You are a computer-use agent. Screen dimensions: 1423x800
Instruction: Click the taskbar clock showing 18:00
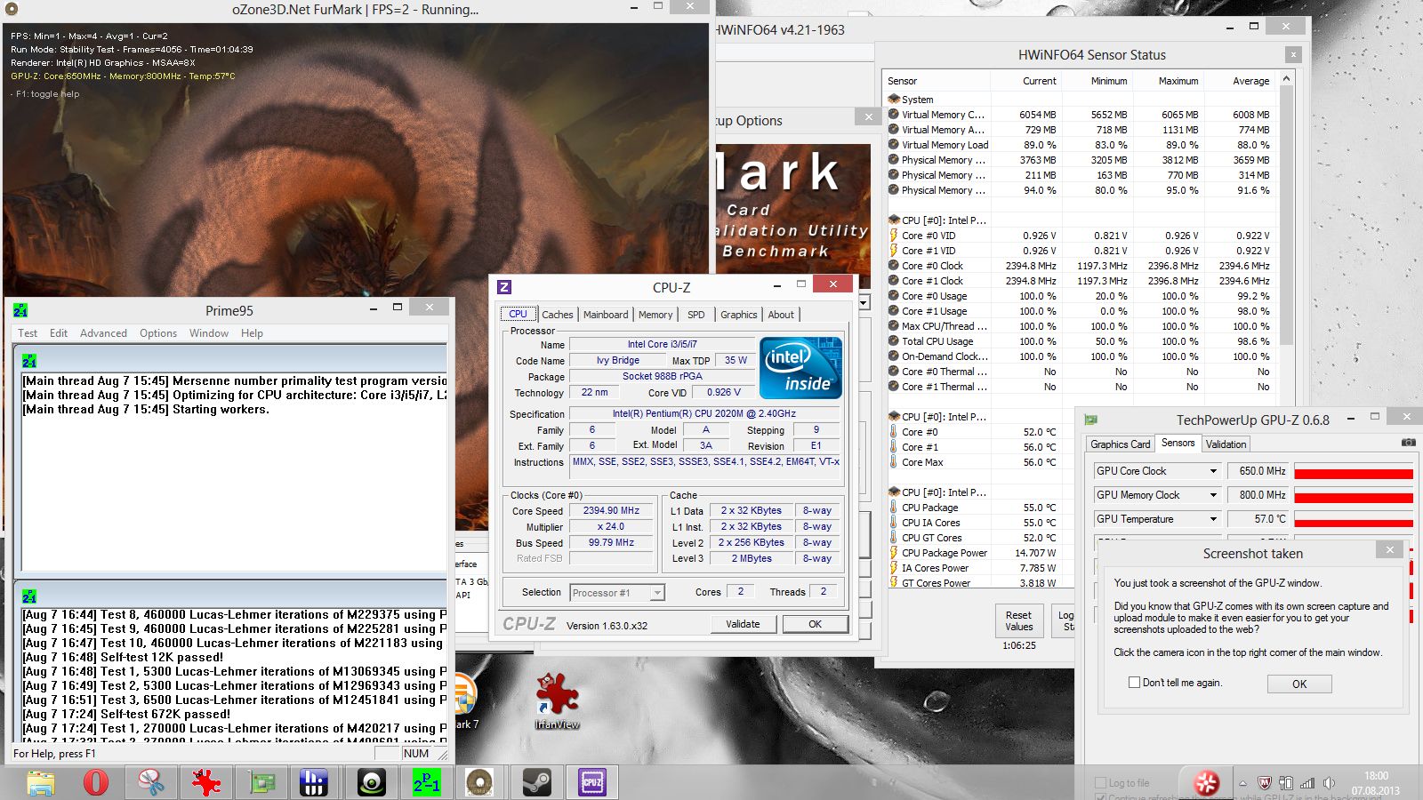pyautogui.click(x=1376, y=783)
